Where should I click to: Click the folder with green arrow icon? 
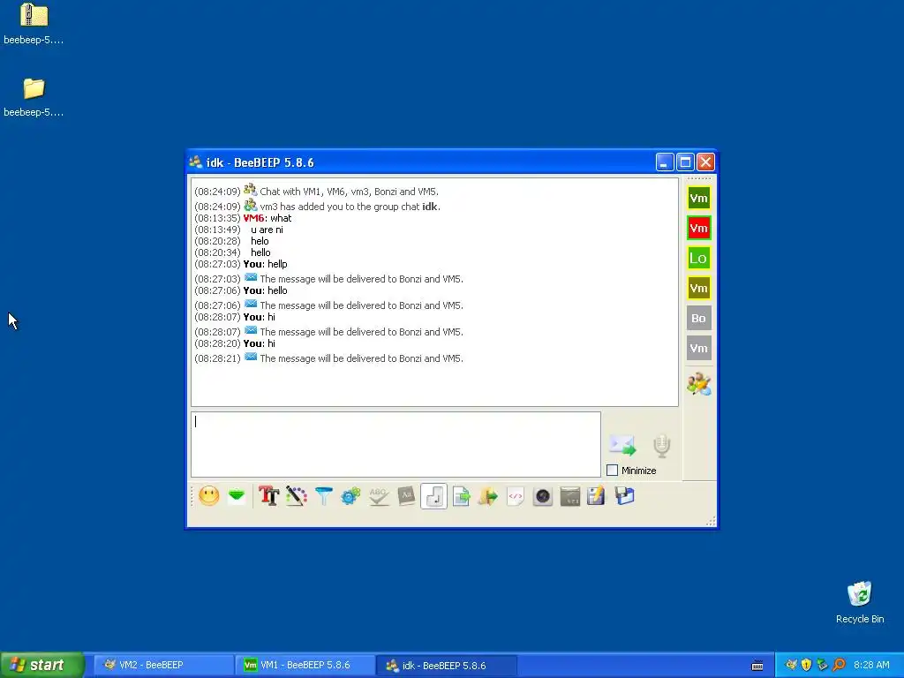487,496
